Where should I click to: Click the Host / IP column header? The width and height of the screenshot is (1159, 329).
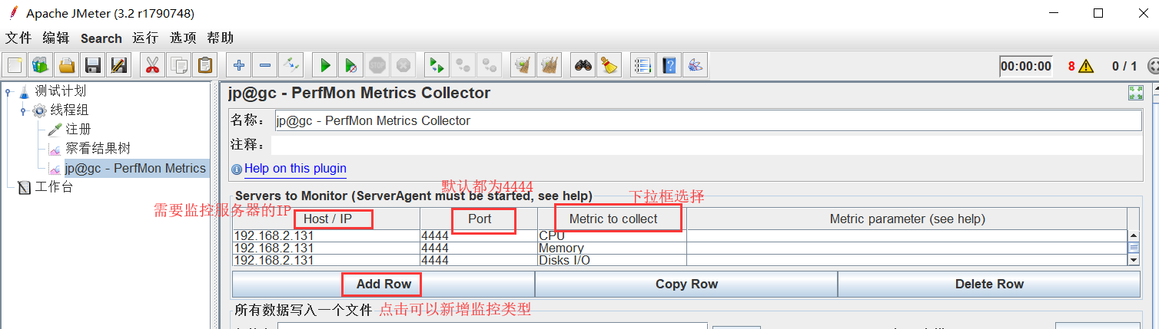(327, 219)
